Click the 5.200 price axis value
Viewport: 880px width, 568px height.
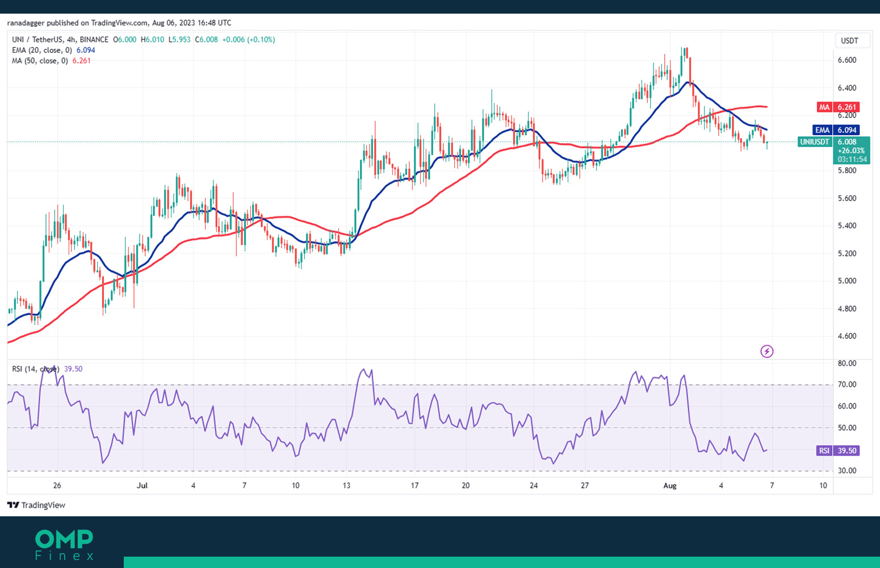pos(847,253)
